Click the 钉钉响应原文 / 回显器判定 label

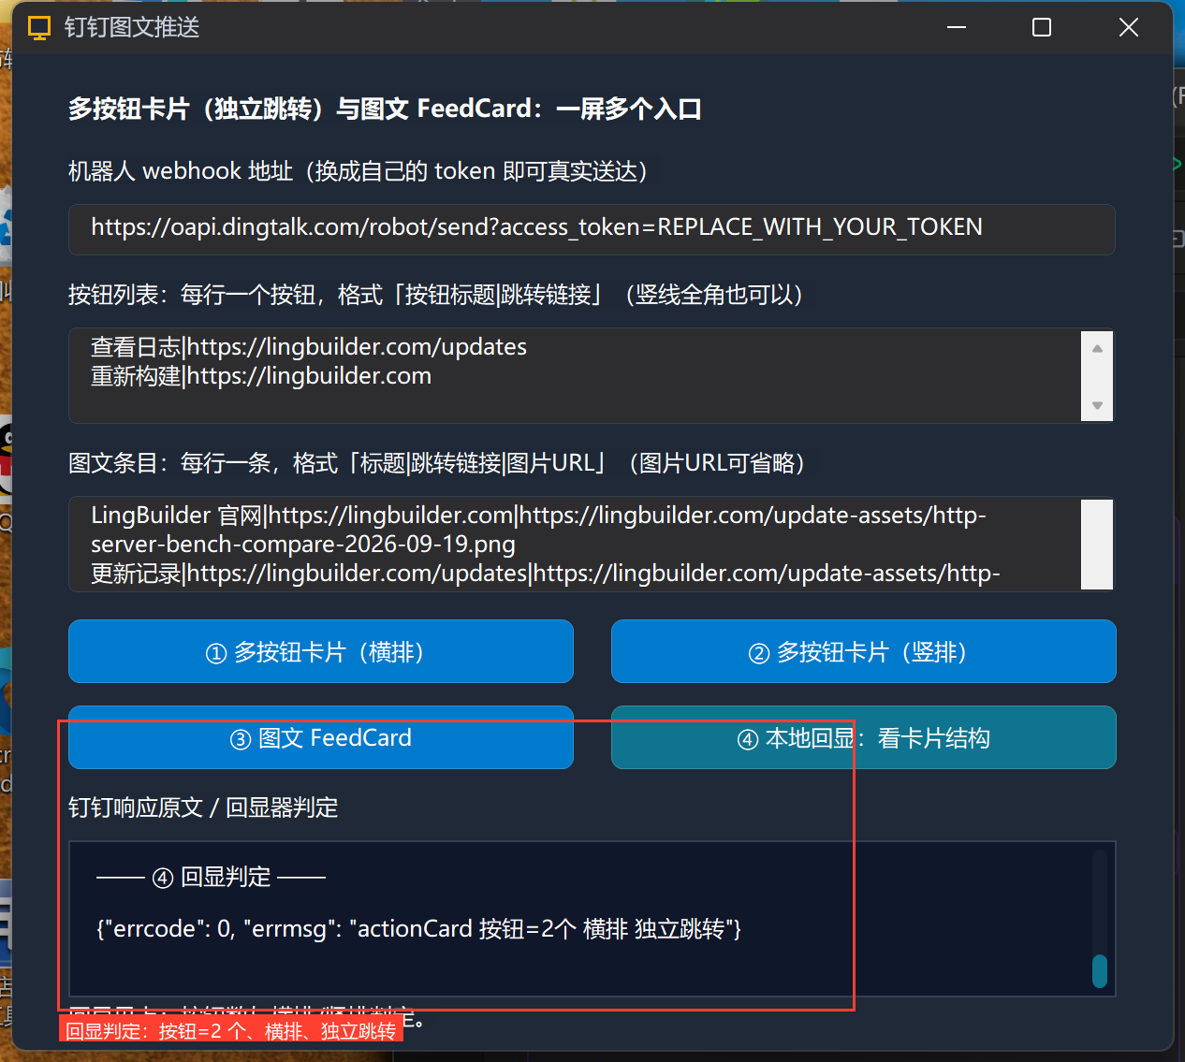pos(203,807)
